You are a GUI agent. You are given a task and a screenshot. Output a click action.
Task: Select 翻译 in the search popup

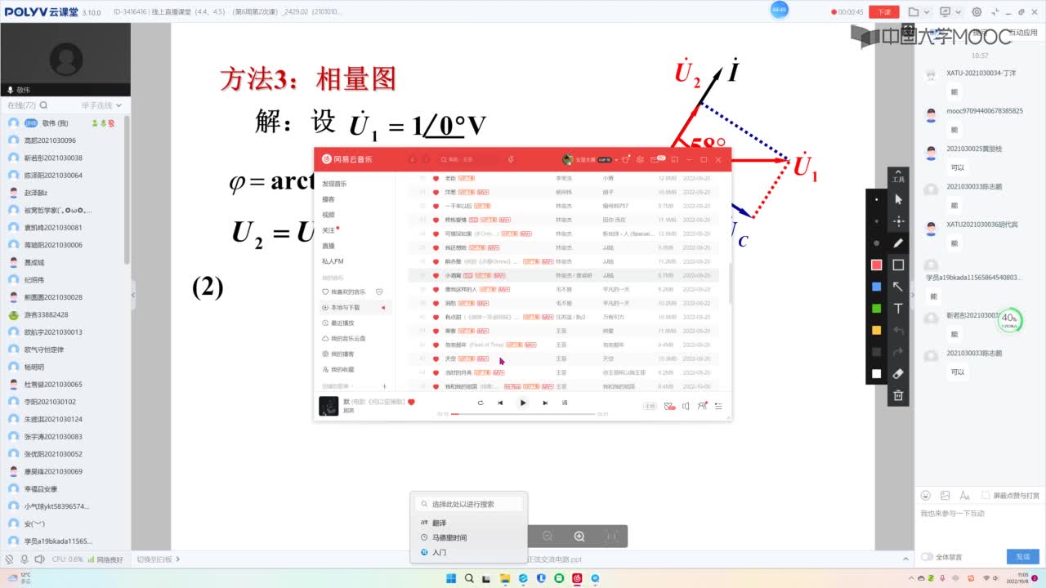point(440,523)
